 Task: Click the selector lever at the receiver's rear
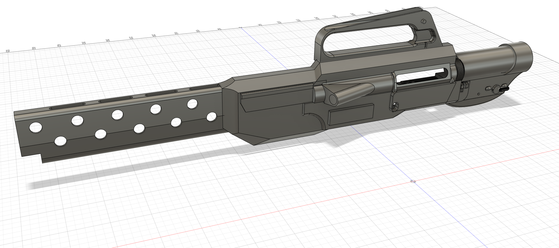click(x=500, y=89)
